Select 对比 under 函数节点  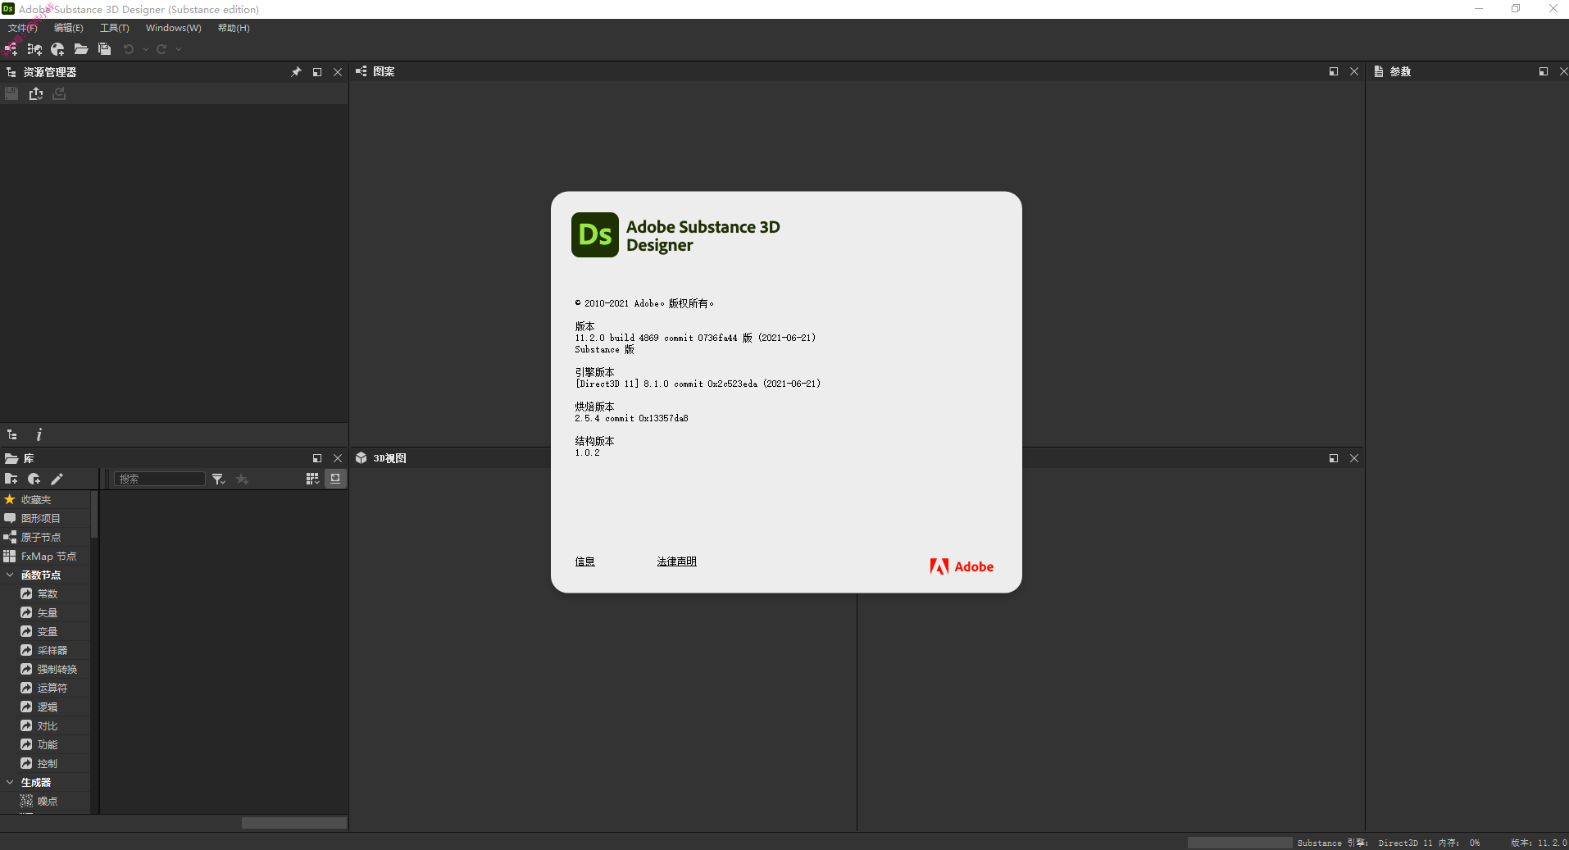click(x=45, y=725)
